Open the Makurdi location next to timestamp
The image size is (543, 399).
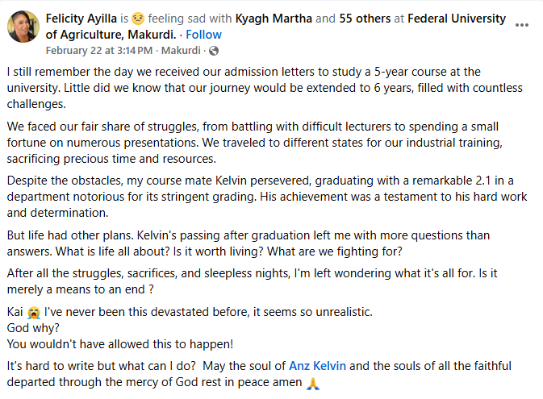click(183, 50)
